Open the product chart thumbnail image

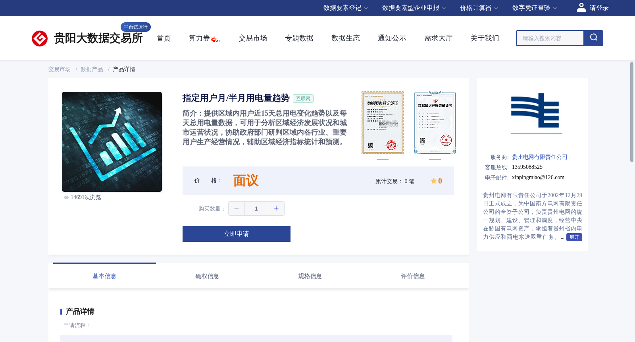coord(112,142)
